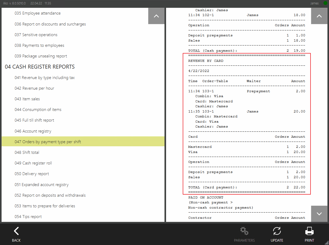Open 052 Report on deposits and withdrawals
This screenshot has width=329, height=245.
pos(50,195)
